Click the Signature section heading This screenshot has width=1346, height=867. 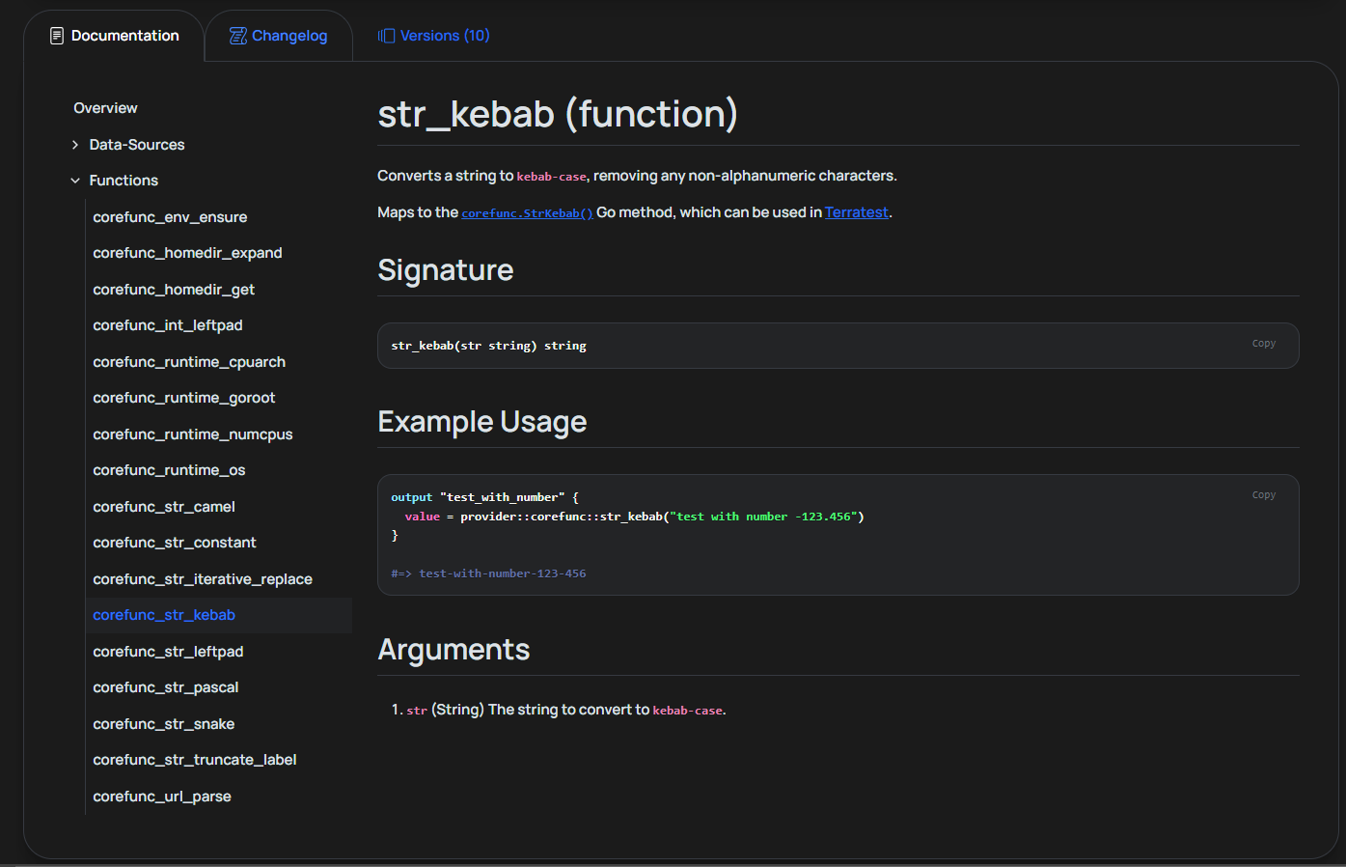click(x=446, y=270)
